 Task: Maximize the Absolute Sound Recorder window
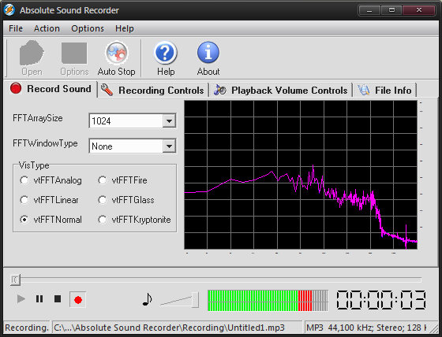coord(391,11)
